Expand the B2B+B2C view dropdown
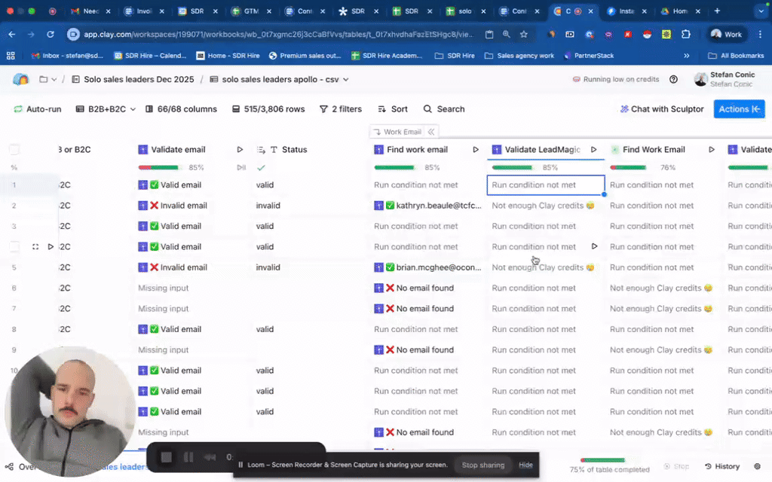This screenshot has width=772, height=482. tap(106, 109)
